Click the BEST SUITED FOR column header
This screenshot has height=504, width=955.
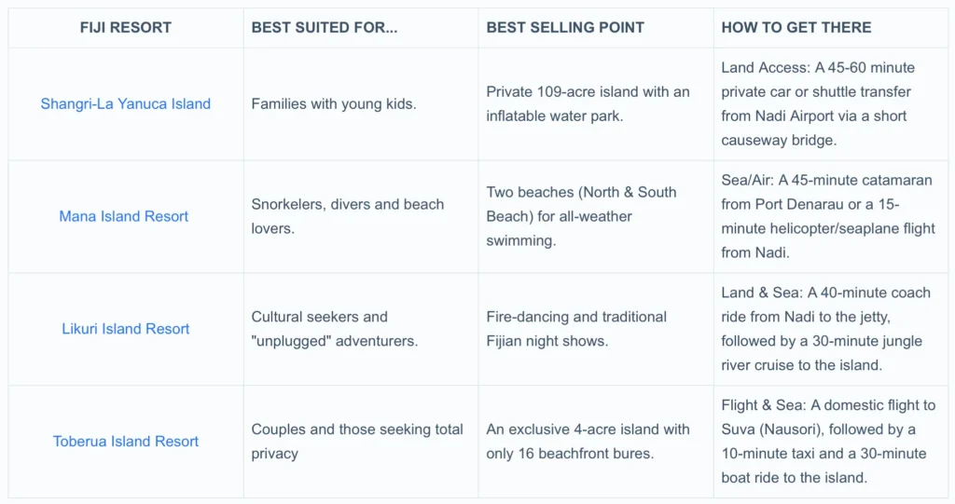tap(324, 27)
